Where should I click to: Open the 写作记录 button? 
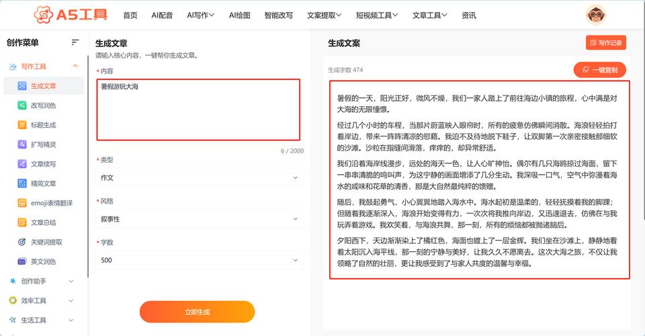(606, 43)
